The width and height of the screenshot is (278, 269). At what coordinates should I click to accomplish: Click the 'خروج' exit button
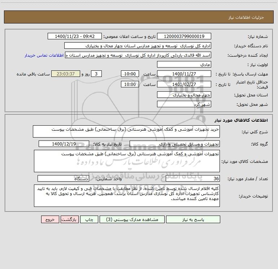(50, 220)
